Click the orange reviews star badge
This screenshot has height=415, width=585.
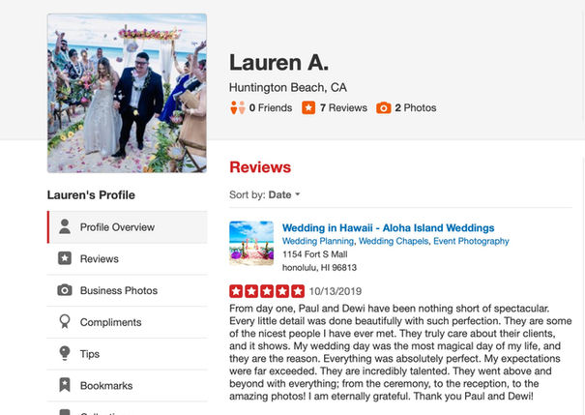308,107
